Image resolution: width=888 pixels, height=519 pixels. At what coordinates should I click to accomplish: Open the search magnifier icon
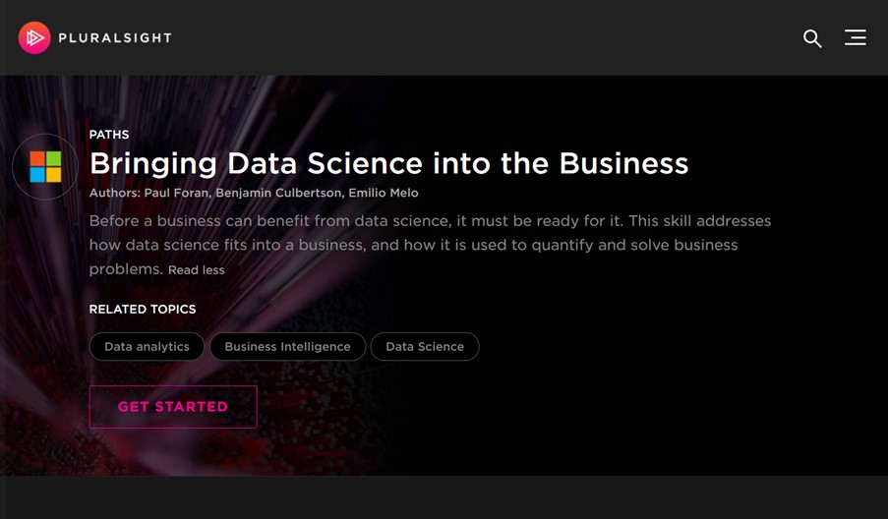(x=812, y=38)
